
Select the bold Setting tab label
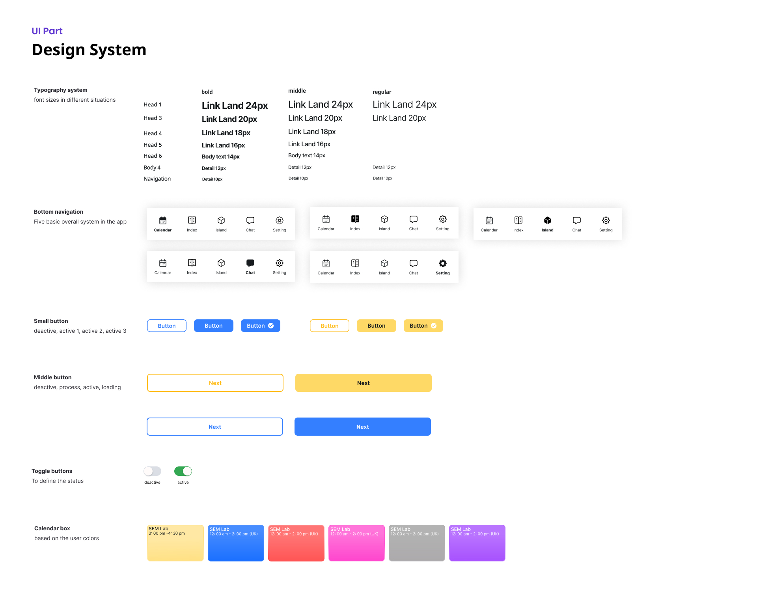click(443, 273)
